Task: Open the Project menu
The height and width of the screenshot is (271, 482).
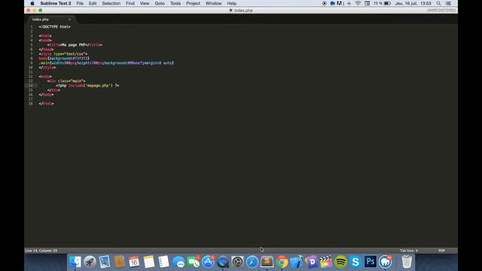Action: (x=193, y=3)
